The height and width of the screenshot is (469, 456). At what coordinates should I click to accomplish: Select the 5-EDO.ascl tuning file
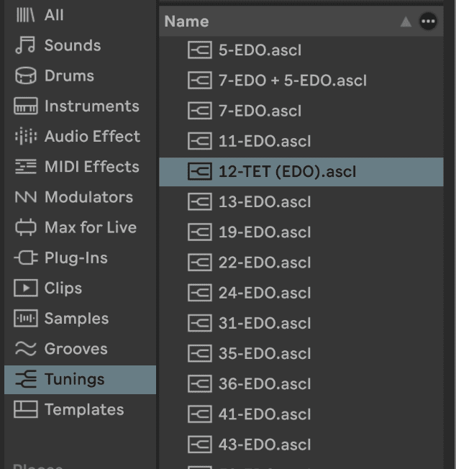coord(260,50)
